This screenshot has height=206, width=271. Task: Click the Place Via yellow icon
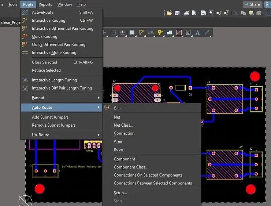[160, 32]
